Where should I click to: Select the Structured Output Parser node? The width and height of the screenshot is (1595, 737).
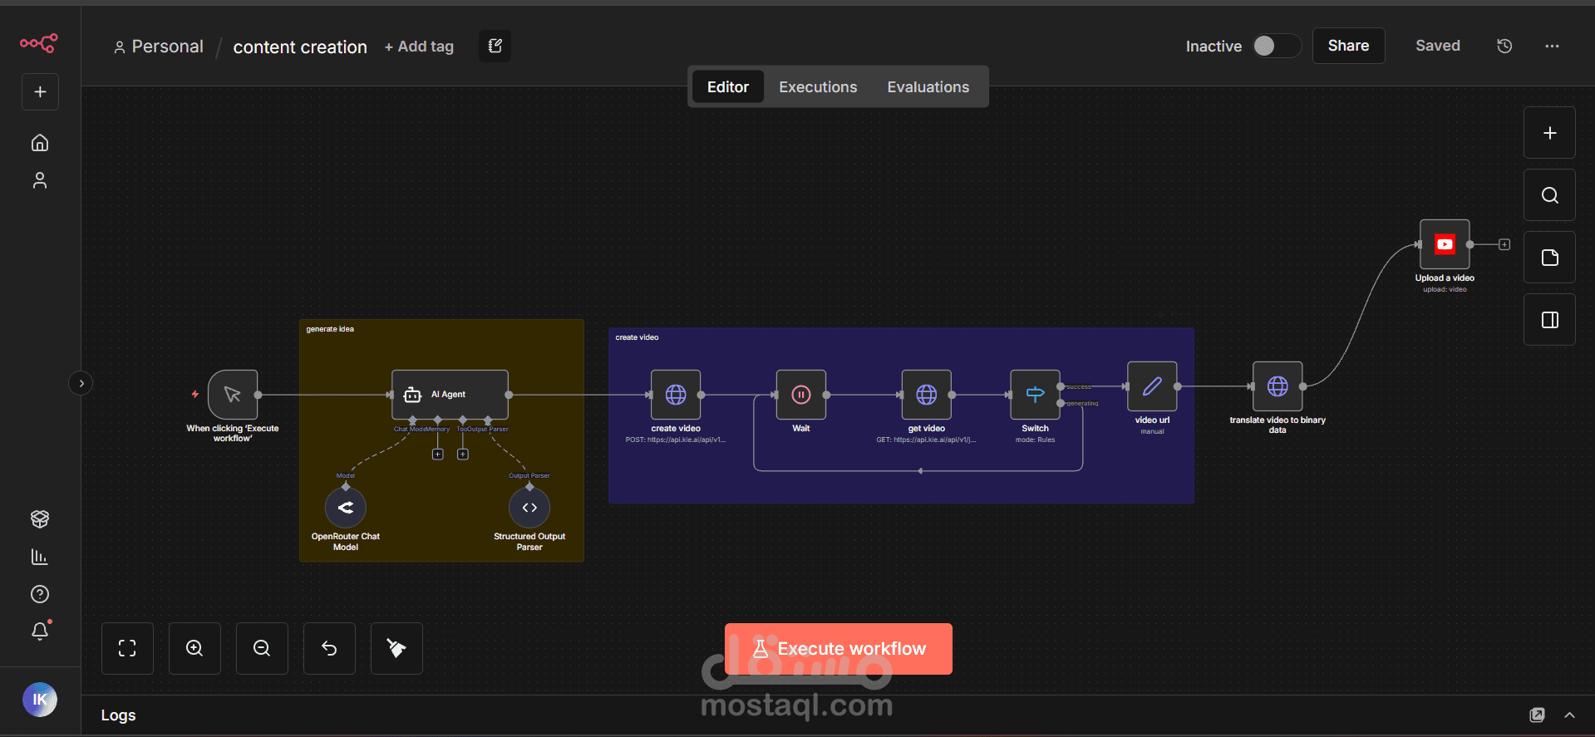529,508
